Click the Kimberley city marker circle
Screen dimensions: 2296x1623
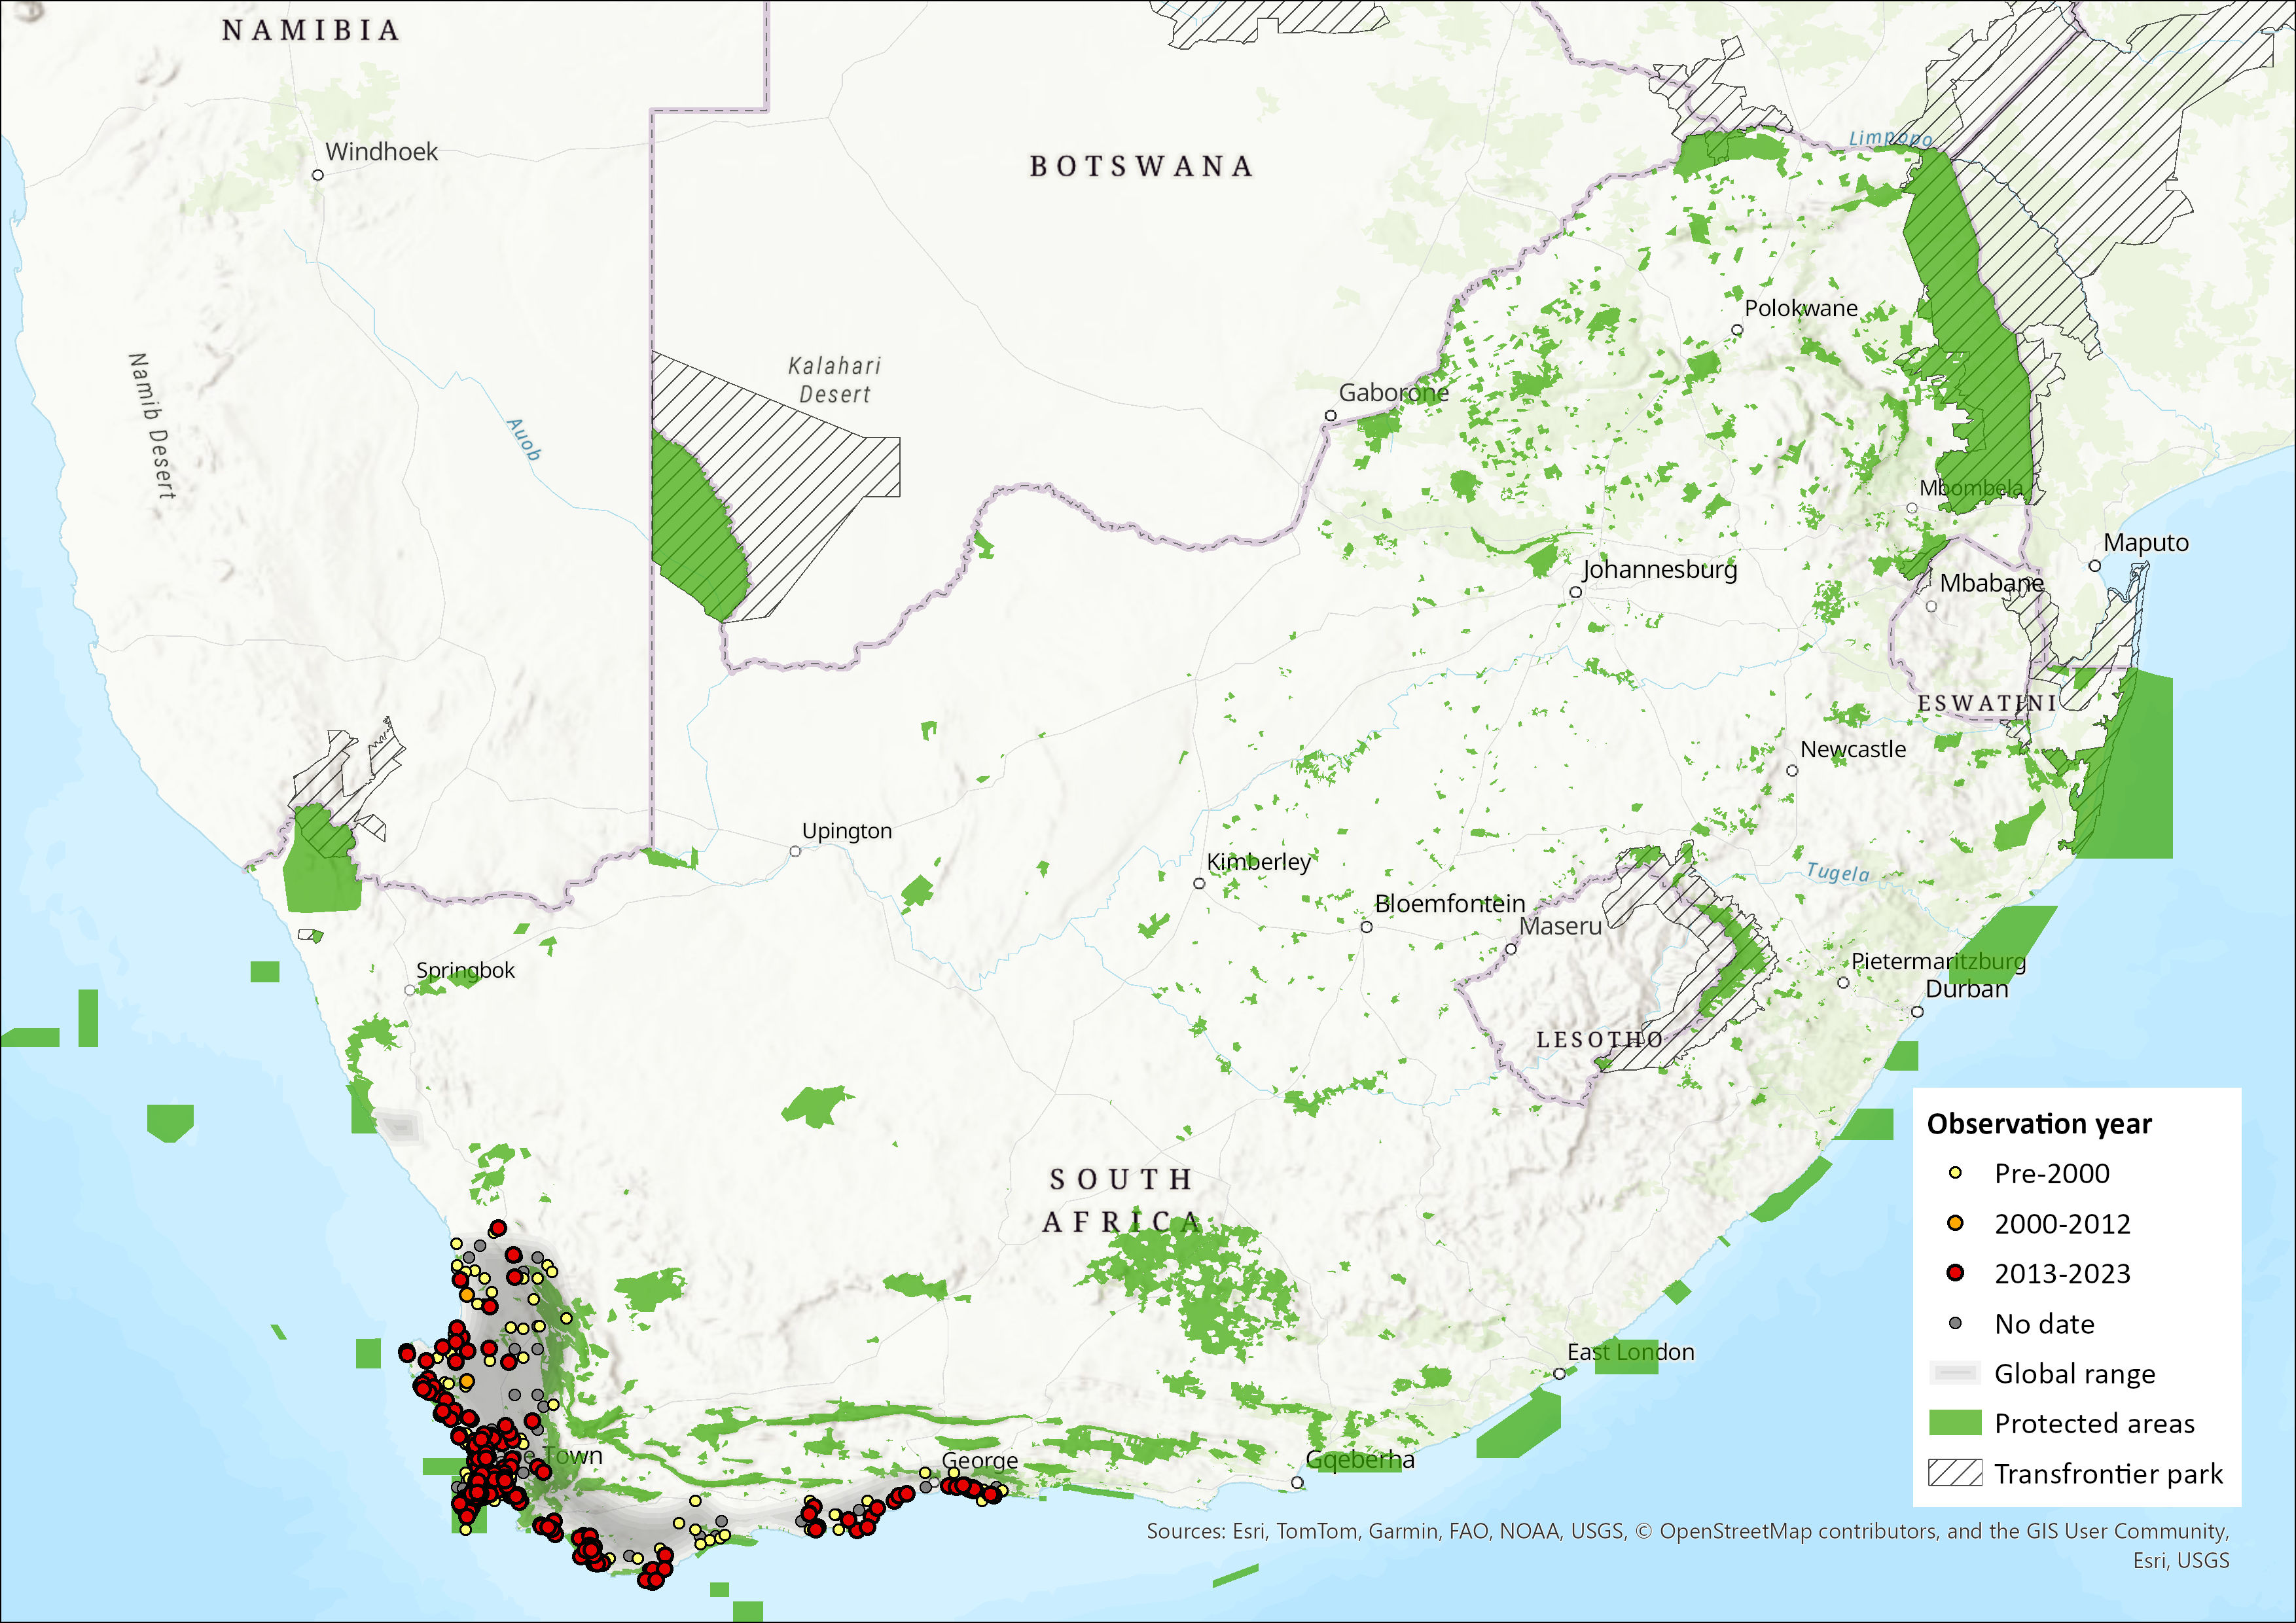point(1199,883)
